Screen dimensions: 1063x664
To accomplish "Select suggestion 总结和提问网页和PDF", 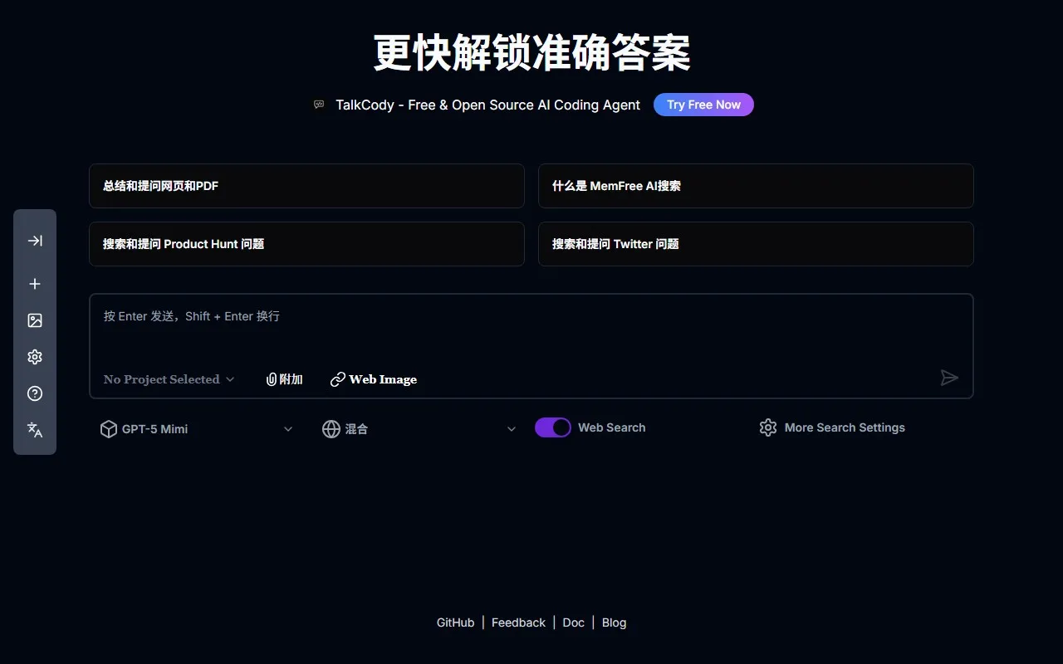I will 306,186.
